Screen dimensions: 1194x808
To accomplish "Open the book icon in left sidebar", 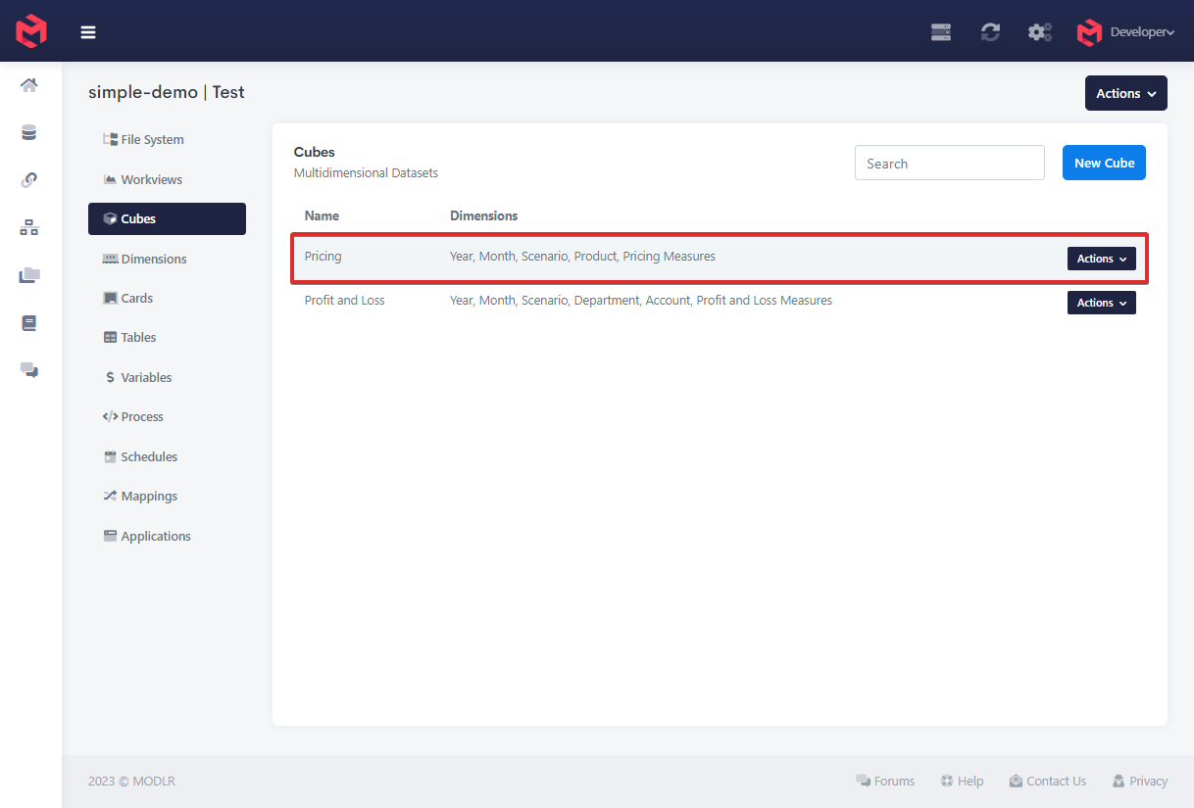I will coord(29,322).
